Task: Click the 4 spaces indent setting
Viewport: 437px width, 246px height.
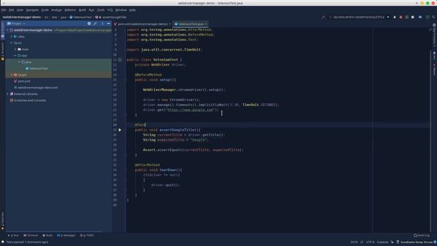Action: [382, 242]
